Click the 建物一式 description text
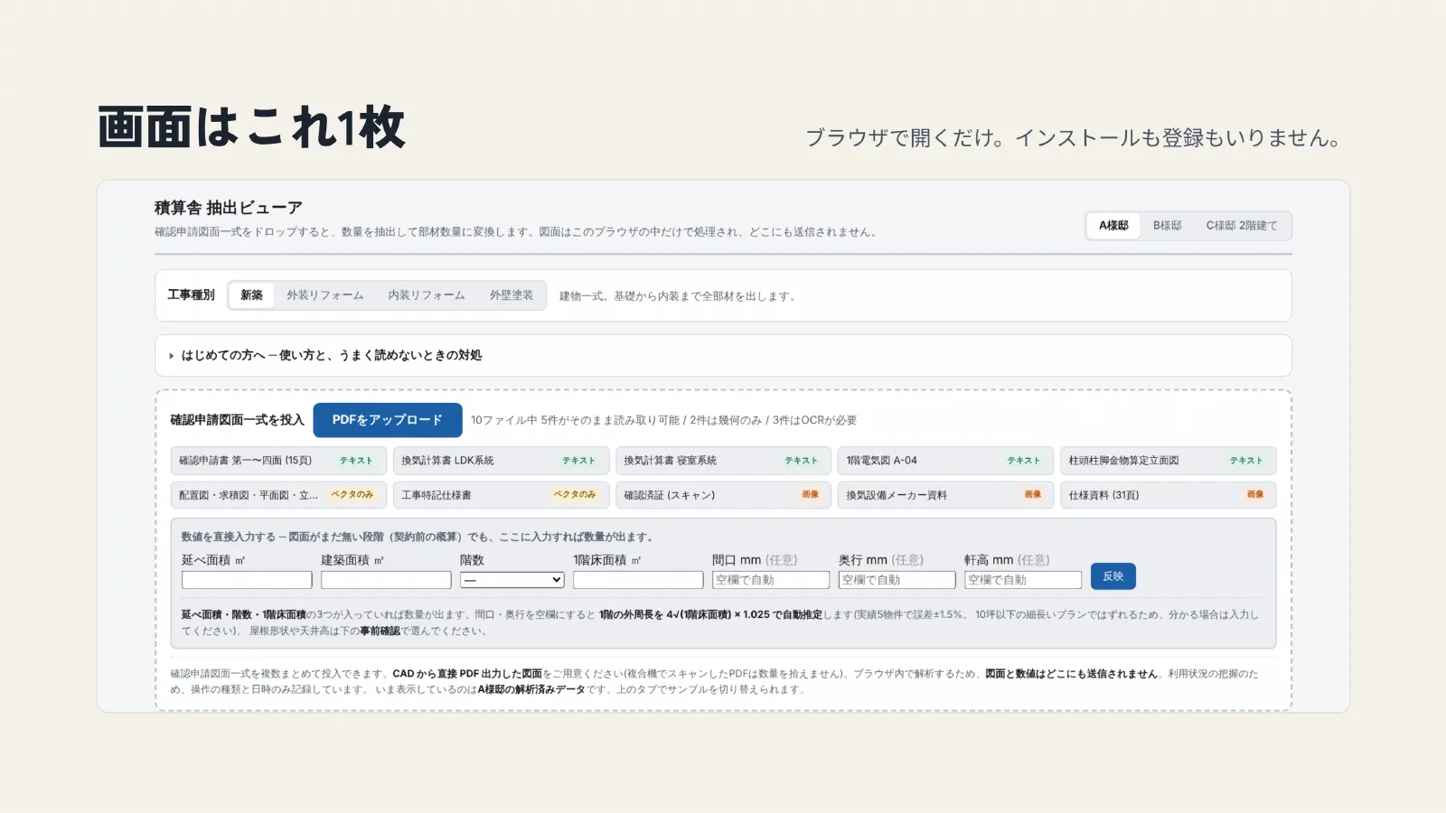The image size is (1446, 813). (x=679, y=296)
